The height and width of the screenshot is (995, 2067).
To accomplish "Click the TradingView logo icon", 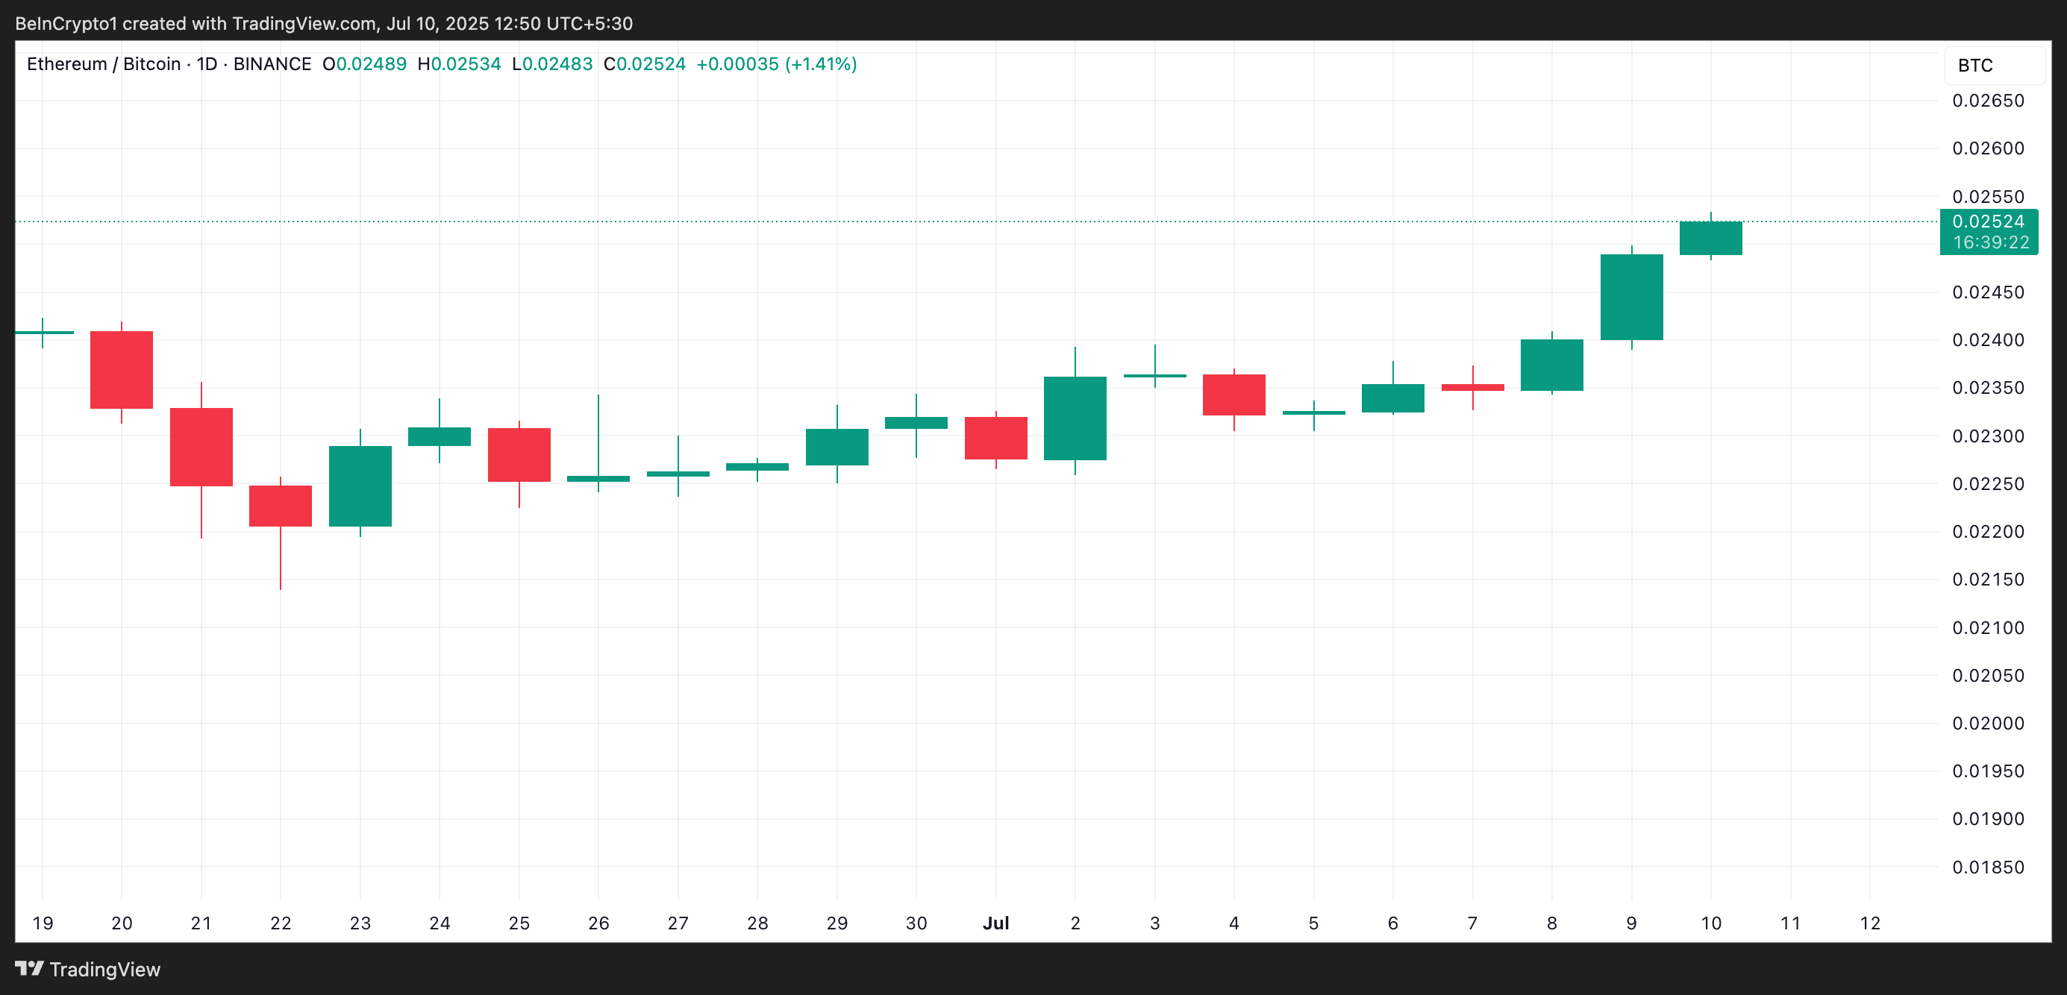I will (x=29, y=969).
